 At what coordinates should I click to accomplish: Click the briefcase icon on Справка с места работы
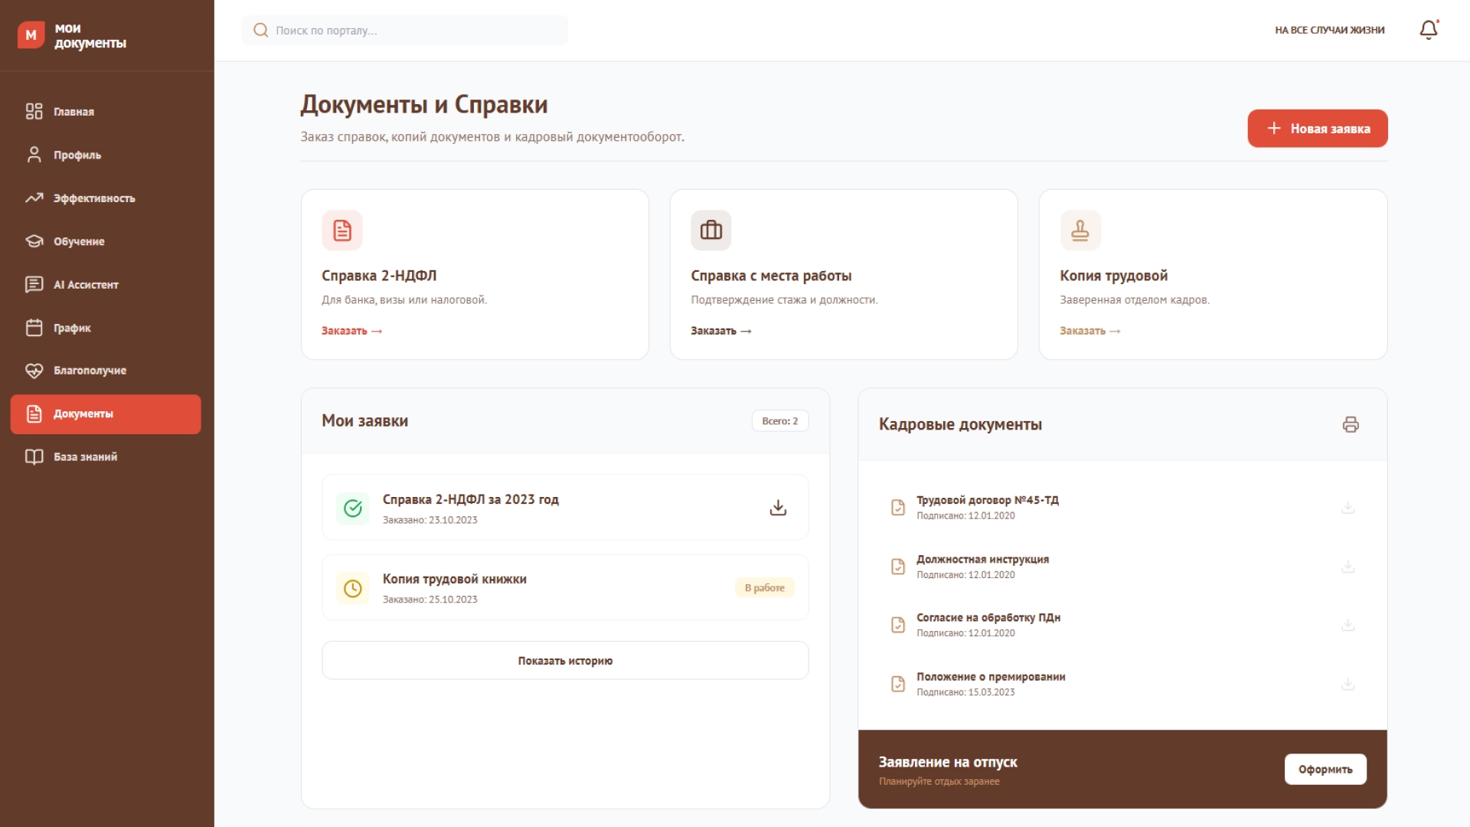711,230
